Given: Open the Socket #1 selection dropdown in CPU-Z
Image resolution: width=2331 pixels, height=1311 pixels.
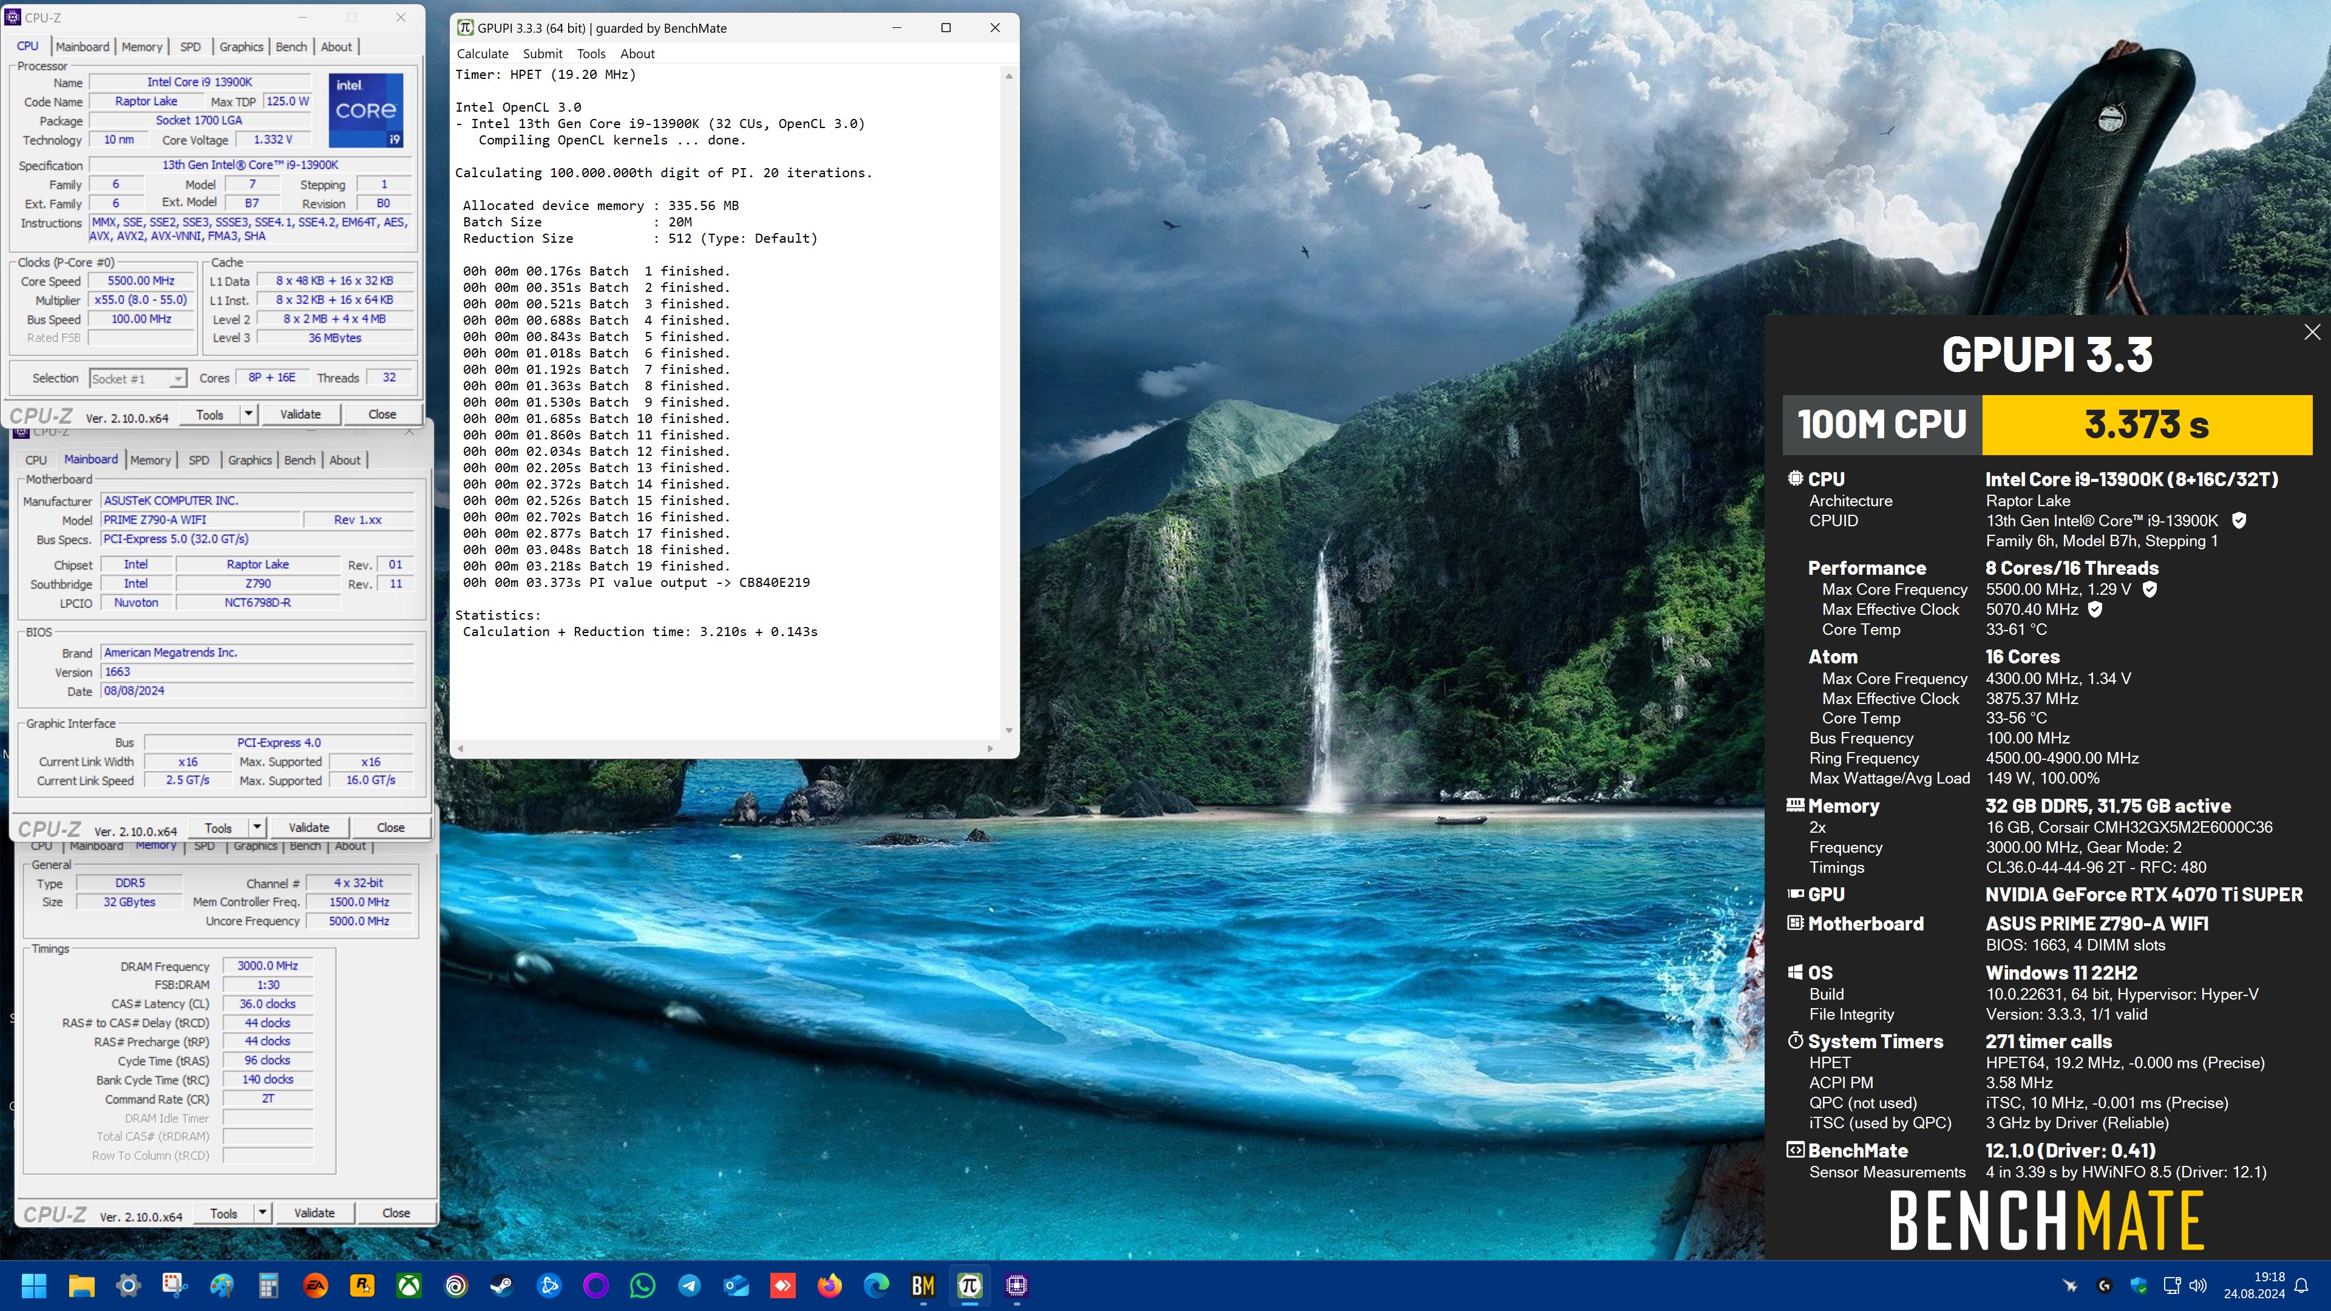Looking at the screenshot, I should click(138, 378).
